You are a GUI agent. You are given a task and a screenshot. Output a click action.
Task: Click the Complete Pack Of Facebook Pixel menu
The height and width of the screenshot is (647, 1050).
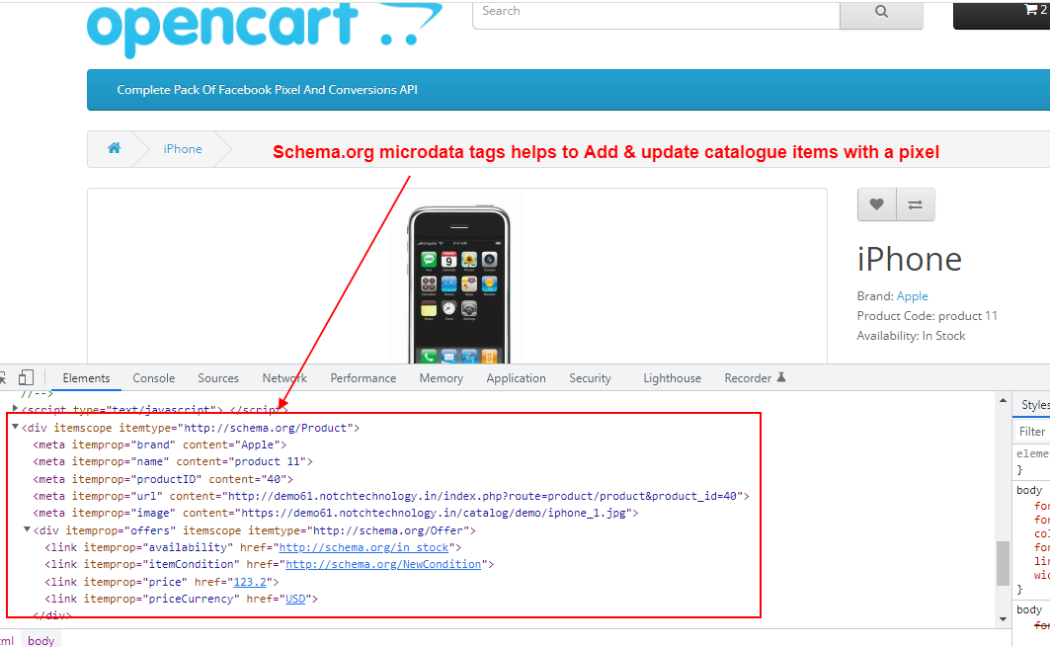point(267,90)
